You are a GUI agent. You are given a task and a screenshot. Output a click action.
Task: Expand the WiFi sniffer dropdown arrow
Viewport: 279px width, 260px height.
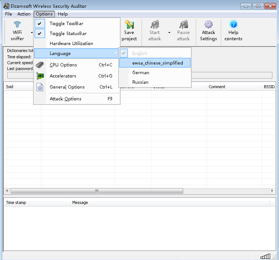coord(32,32)
